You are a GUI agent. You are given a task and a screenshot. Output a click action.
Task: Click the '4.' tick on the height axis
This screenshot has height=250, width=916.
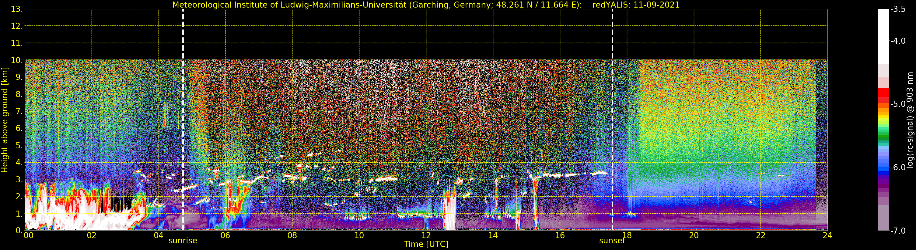pos(19,162)
